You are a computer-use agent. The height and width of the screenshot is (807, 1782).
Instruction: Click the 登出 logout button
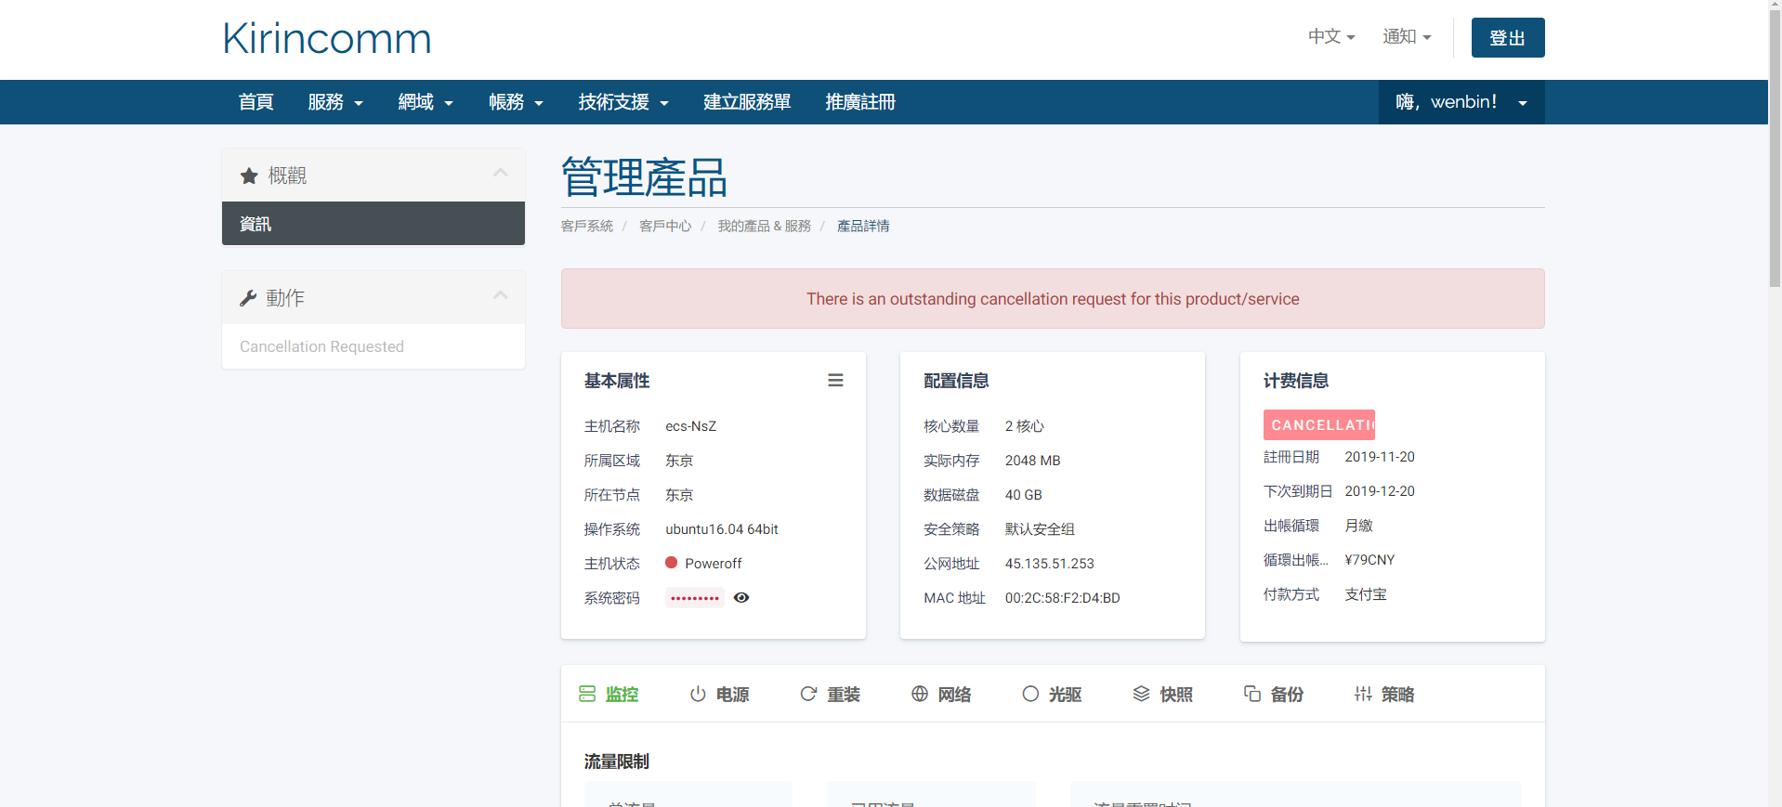[x=1507, y=38]
